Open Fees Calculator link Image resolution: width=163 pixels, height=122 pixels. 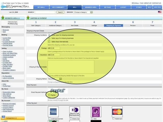(x=8, y=64)
